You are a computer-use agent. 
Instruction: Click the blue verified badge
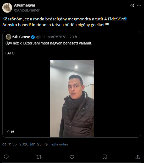point(33,37)
